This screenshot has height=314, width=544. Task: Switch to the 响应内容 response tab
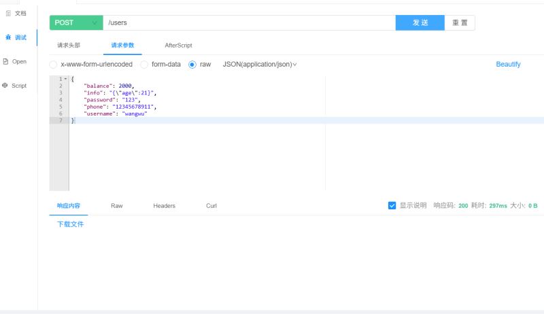[69, 205]
